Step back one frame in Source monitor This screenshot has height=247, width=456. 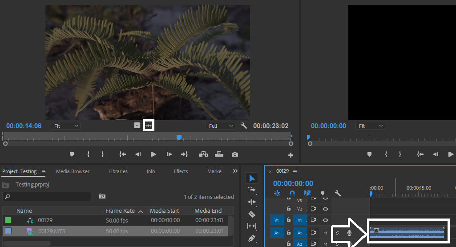click(138, 154)
